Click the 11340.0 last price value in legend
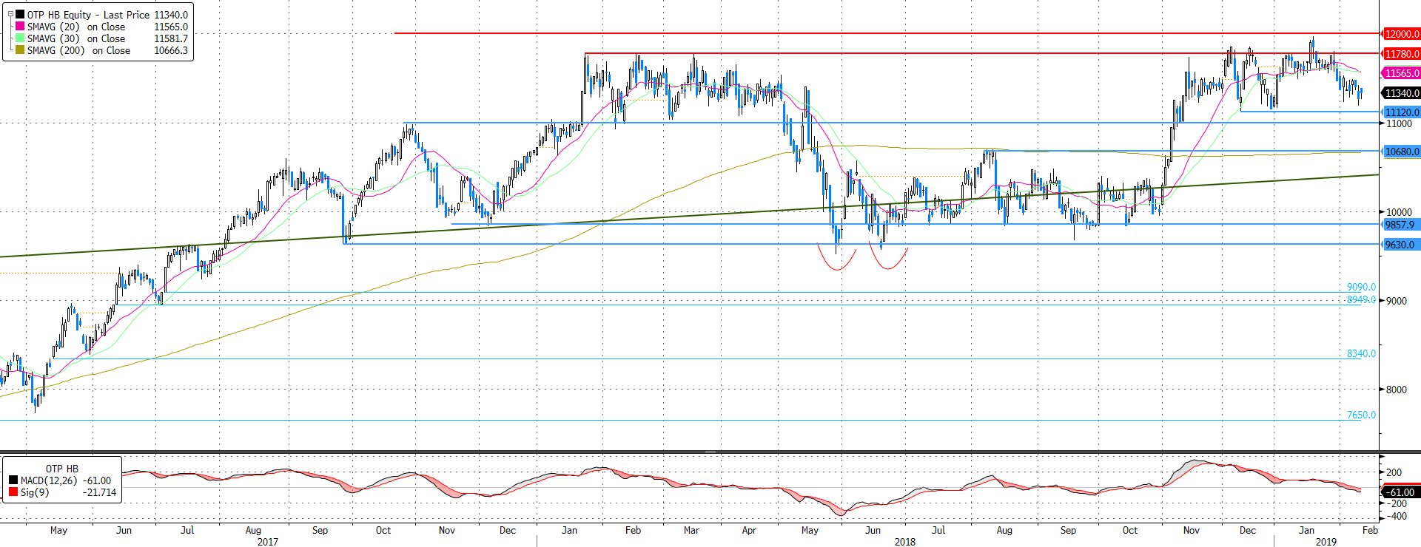Image resolution: width=1421 pixels, height=547 pixels. [x=171, y=15]
